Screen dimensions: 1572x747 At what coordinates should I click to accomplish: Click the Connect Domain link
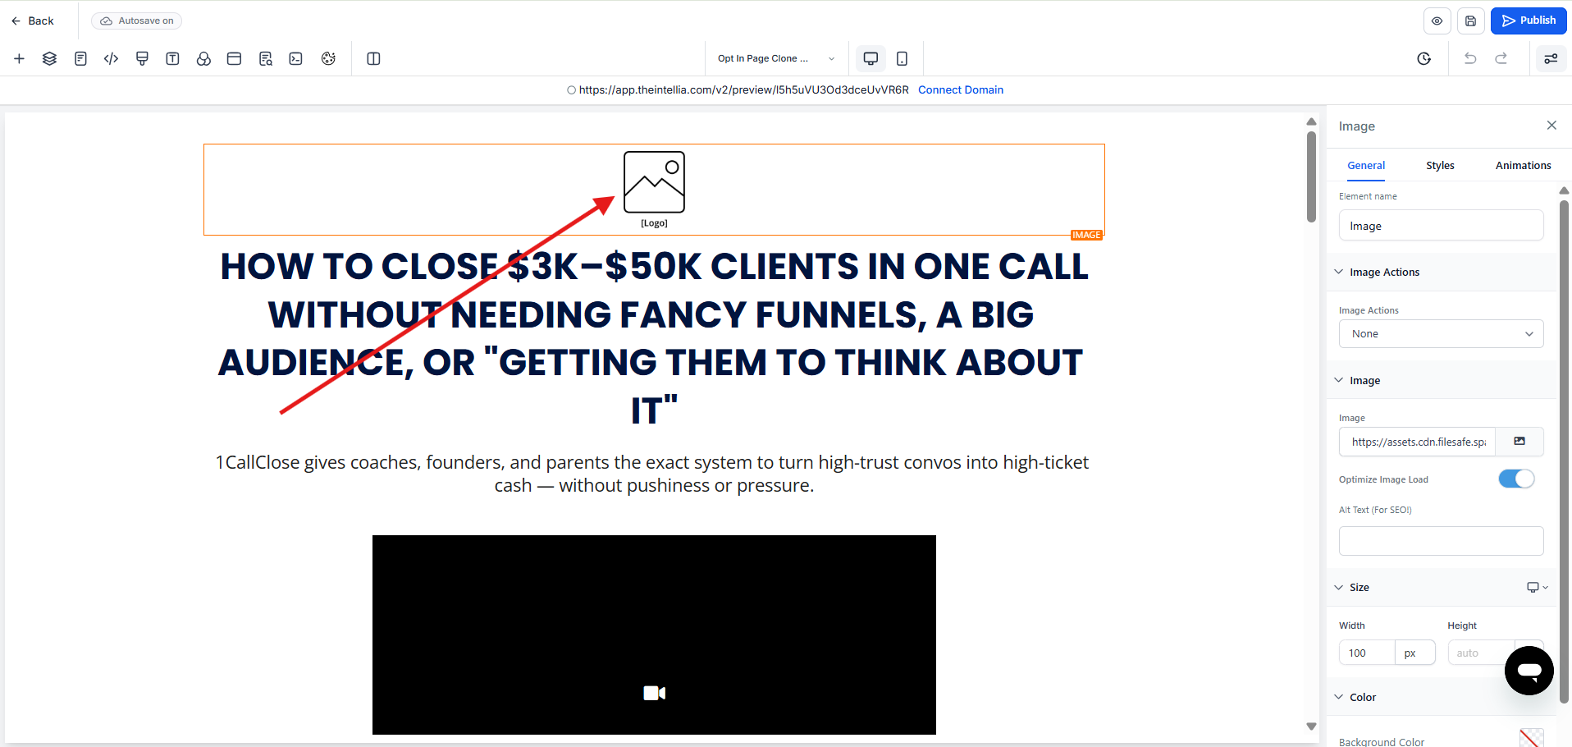(x=960, y=90)
